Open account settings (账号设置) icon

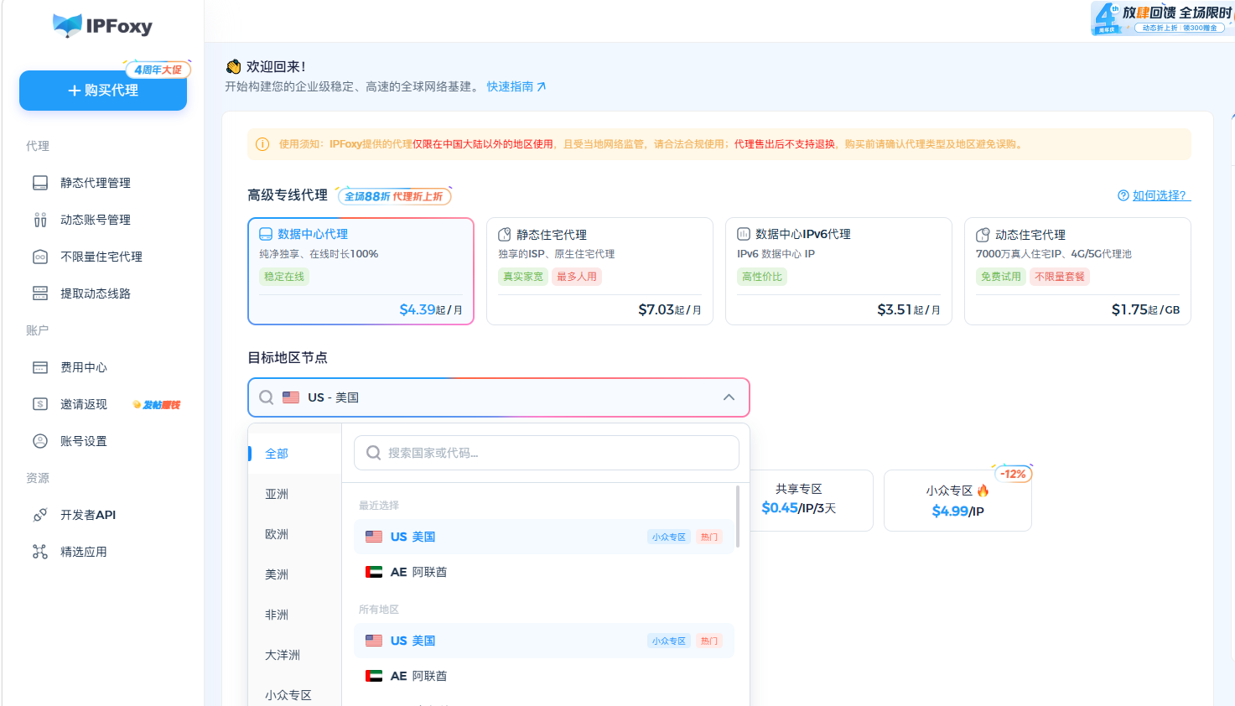(40, 441)
